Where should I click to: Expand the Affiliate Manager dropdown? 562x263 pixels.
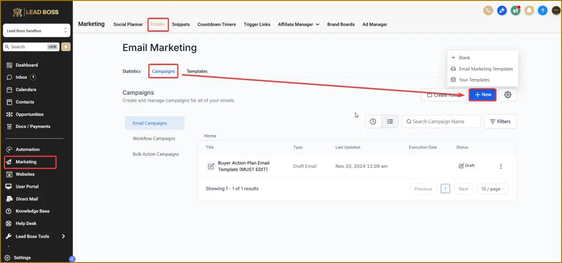298,24
